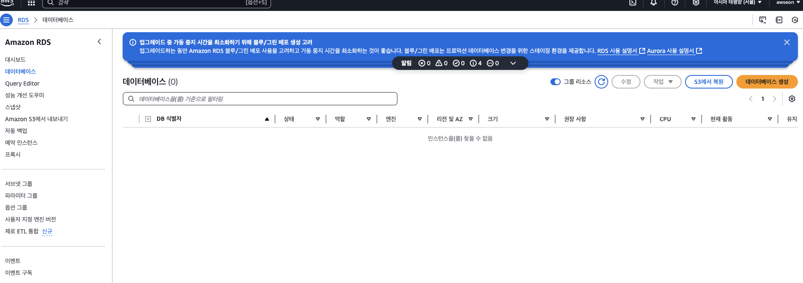
Task: Open 스냅샷 in the sidebar
Action: (x=13, y=107)
